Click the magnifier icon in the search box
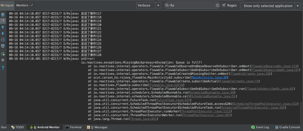303x131 pixels. coord(167,5)
